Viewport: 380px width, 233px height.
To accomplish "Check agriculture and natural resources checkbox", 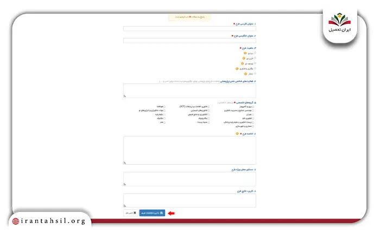I will tap(208, 115).
